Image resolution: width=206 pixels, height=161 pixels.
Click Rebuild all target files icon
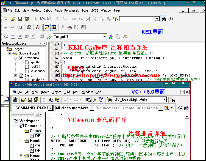pos(20,36)
